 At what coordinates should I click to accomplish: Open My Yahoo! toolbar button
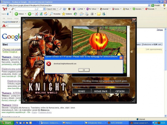coord(92,9)
